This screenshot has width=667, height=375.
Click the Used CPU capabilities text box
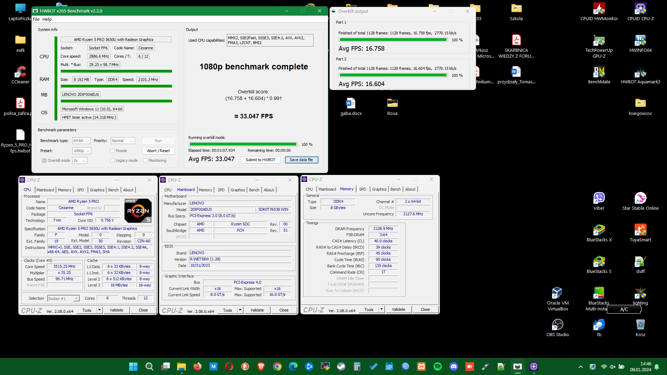270,40
